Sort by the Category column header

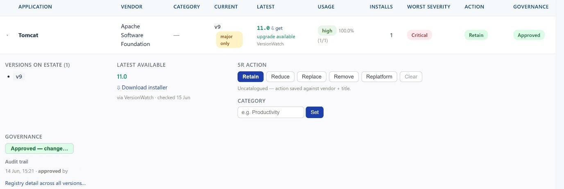(187, 7)
